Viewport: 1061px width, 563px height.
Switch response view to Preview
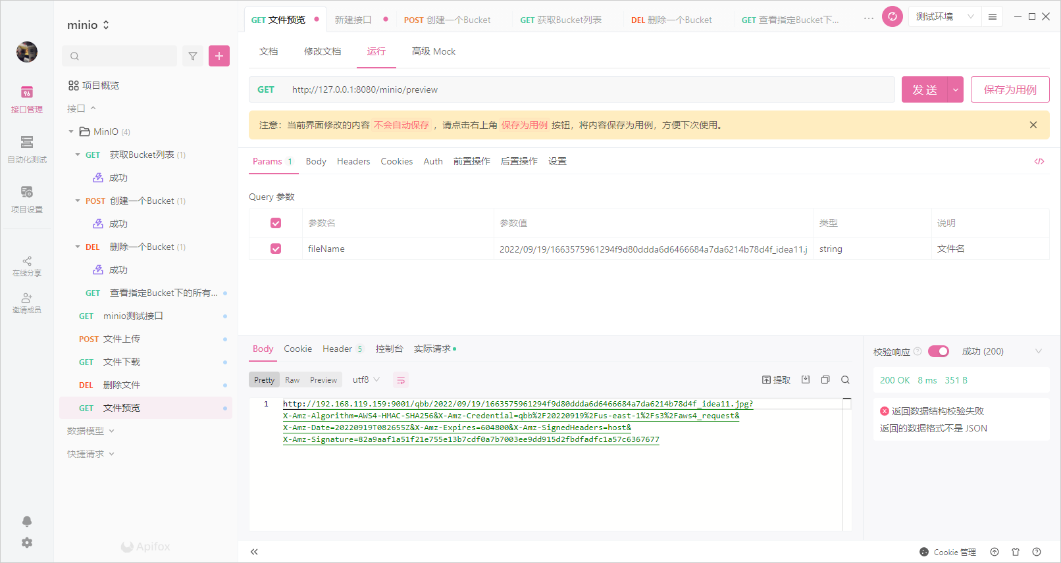coord(323,379)
